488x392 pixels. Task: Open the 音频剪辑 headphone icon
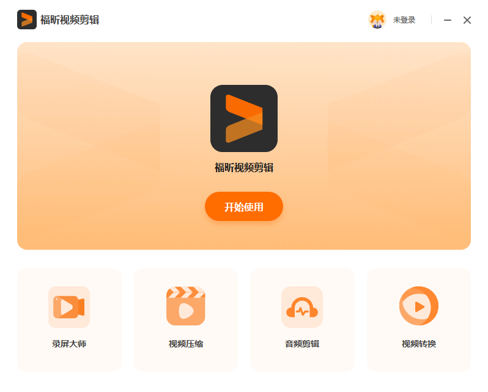point(302,307)
